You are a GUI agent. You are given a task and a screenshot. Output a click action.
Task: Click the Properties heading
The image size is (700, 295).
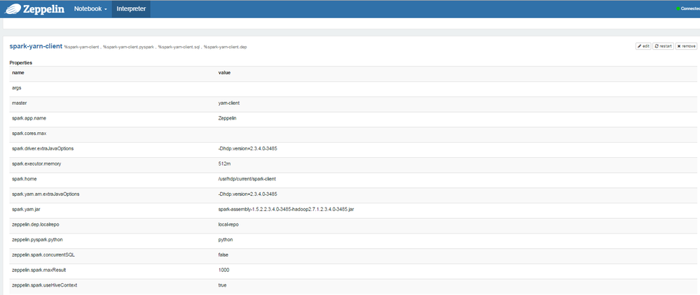pyautogui.click(x=20, y=63)
